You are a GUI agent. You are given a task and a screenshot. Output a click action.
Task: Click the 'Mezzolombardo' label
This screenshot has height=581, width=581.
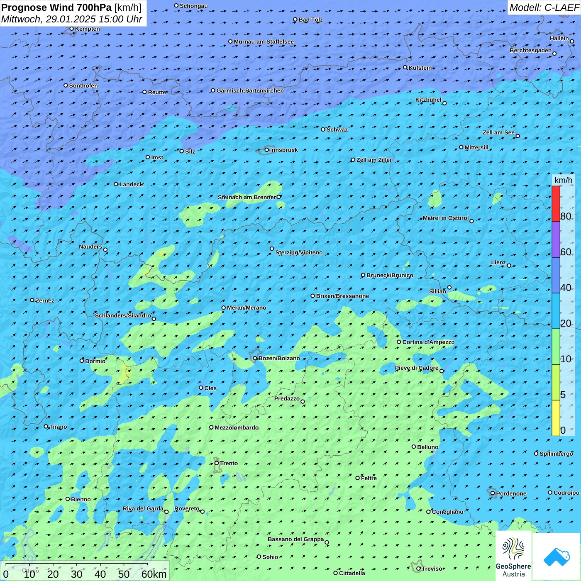click(x=237, y=427)
